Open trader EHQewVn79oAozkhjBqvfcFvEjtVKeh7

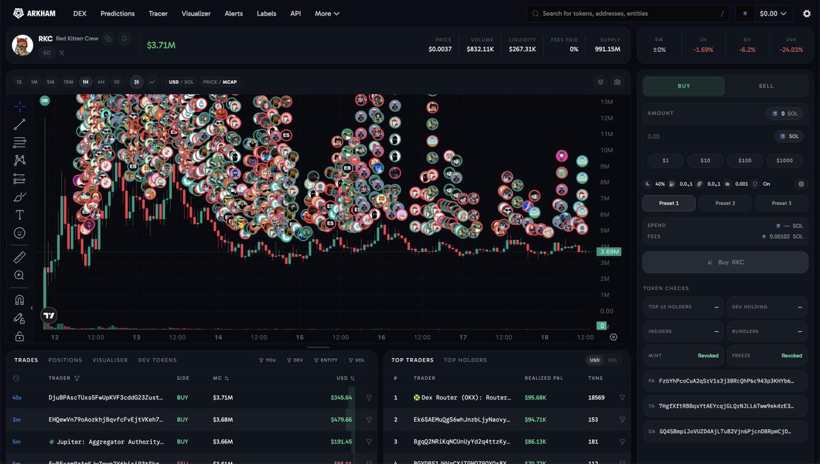point(106,420)
